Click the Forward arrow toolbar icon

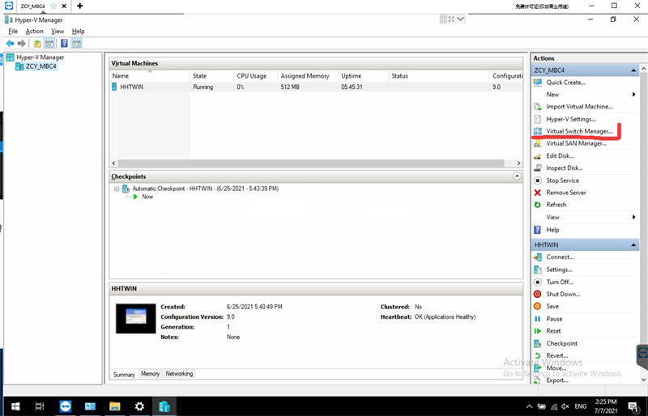pyautogui.click(x=22, y=44)
